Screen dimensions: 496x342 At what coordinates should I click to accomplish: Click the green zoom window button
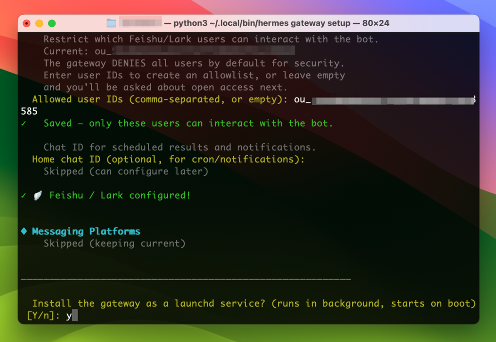coord(52,23)
